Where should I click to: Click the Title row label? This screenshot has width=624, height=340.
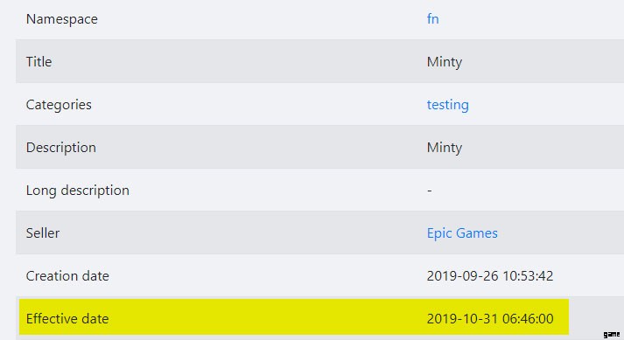(39, 62)
